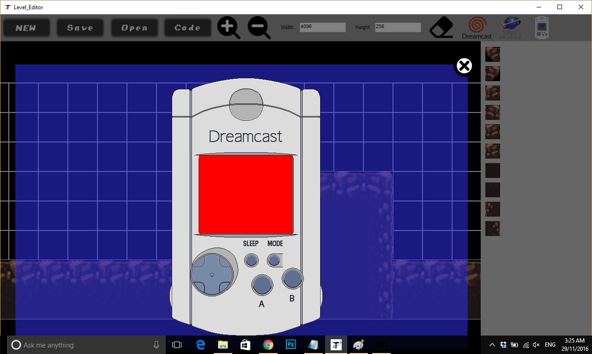Push the VMU SLEEP button
The width and height of the screenshot is (592, 354).
(x=251, y=261)
